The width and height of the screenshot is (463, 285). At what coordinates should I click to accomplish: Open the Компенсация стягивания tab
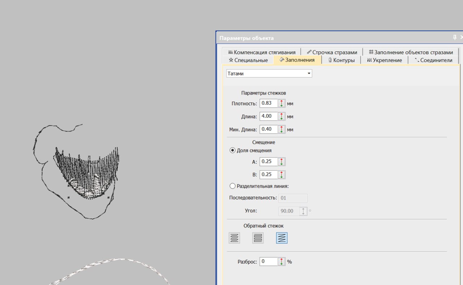coord(262,52)
